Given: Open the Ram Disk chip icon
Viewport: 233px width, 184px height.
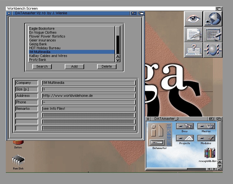Looking at the screenshot, I should (x=18, y=161).
